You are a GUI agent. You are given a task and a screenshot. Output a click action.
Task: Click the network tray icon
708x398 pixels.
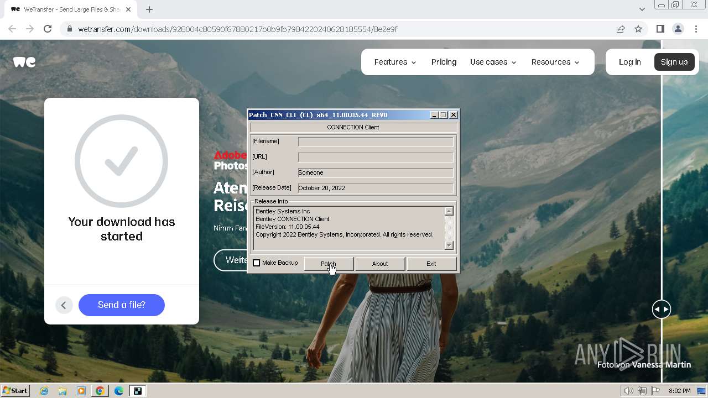click(642, 391)
